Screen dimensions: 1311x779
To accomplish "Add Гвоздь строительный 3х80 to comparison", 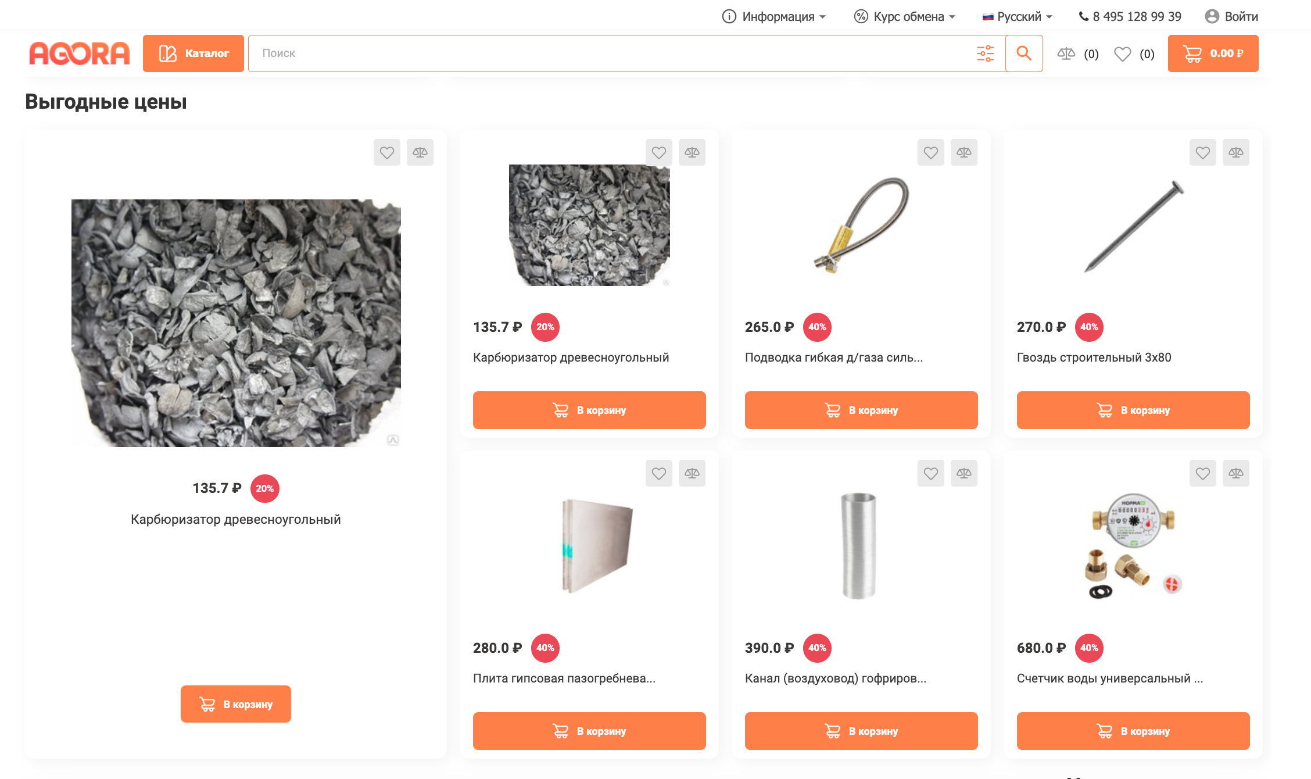I will 1235,152.
